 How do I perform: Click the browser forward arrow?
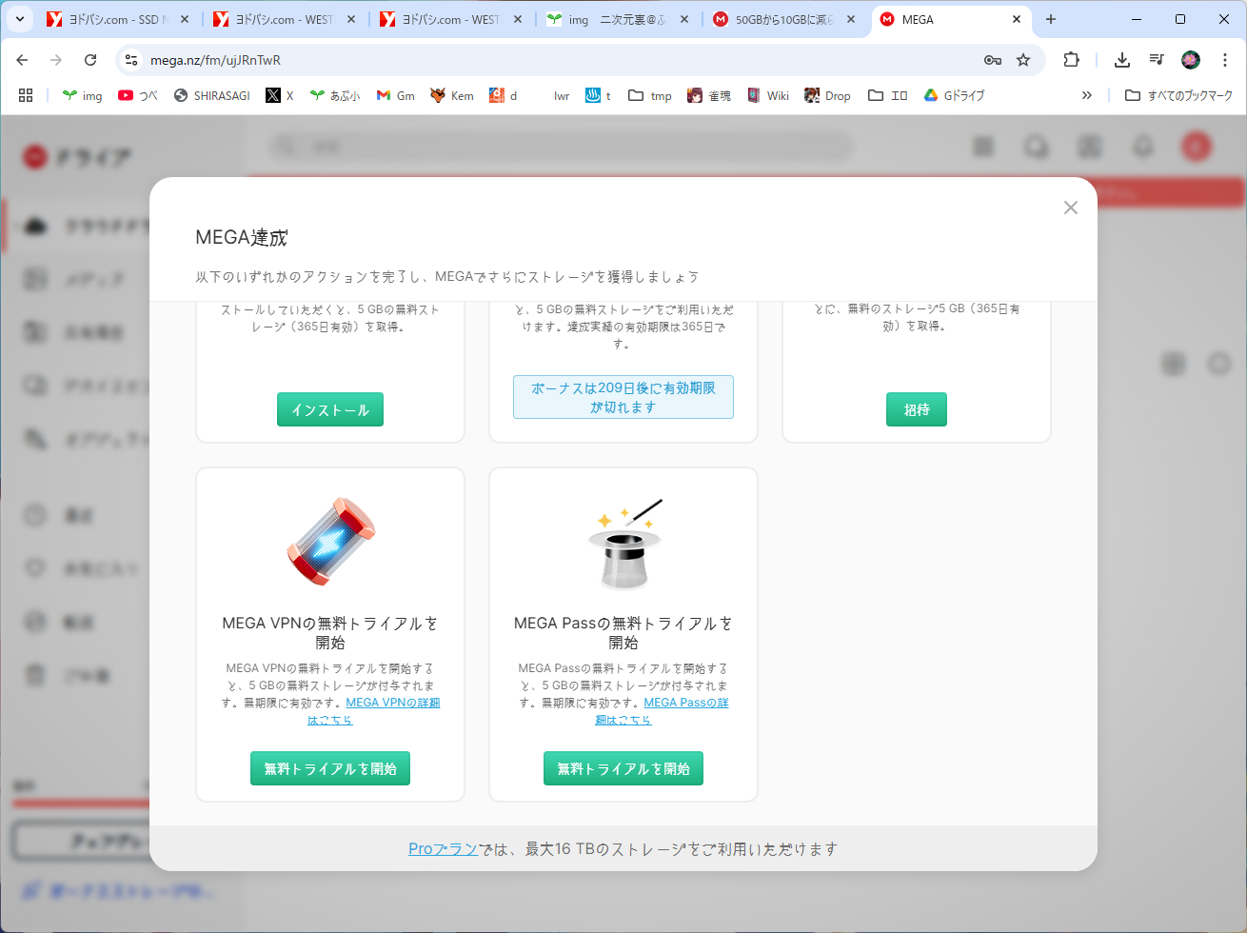[x=56, y=60]
